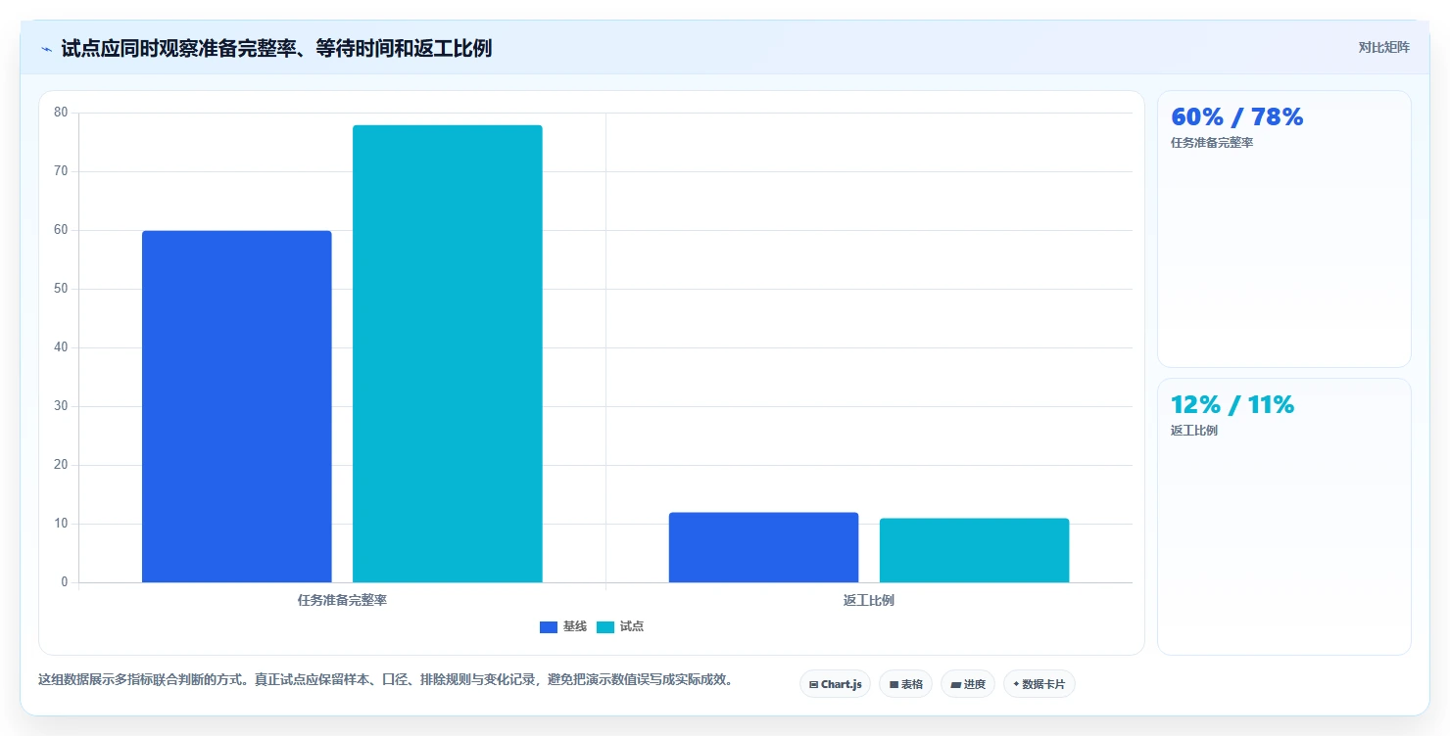Click the pilot bar for 返工比例
Screen dimensions: 1450x736
[x=975, y=550]
